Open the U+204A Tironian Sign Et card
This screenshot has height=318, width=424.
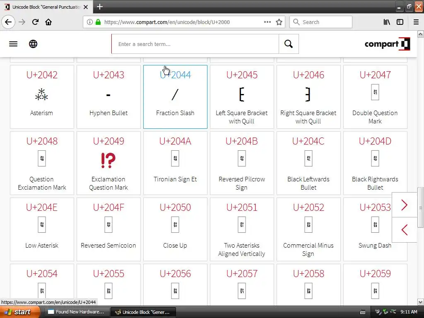(175, 163)
